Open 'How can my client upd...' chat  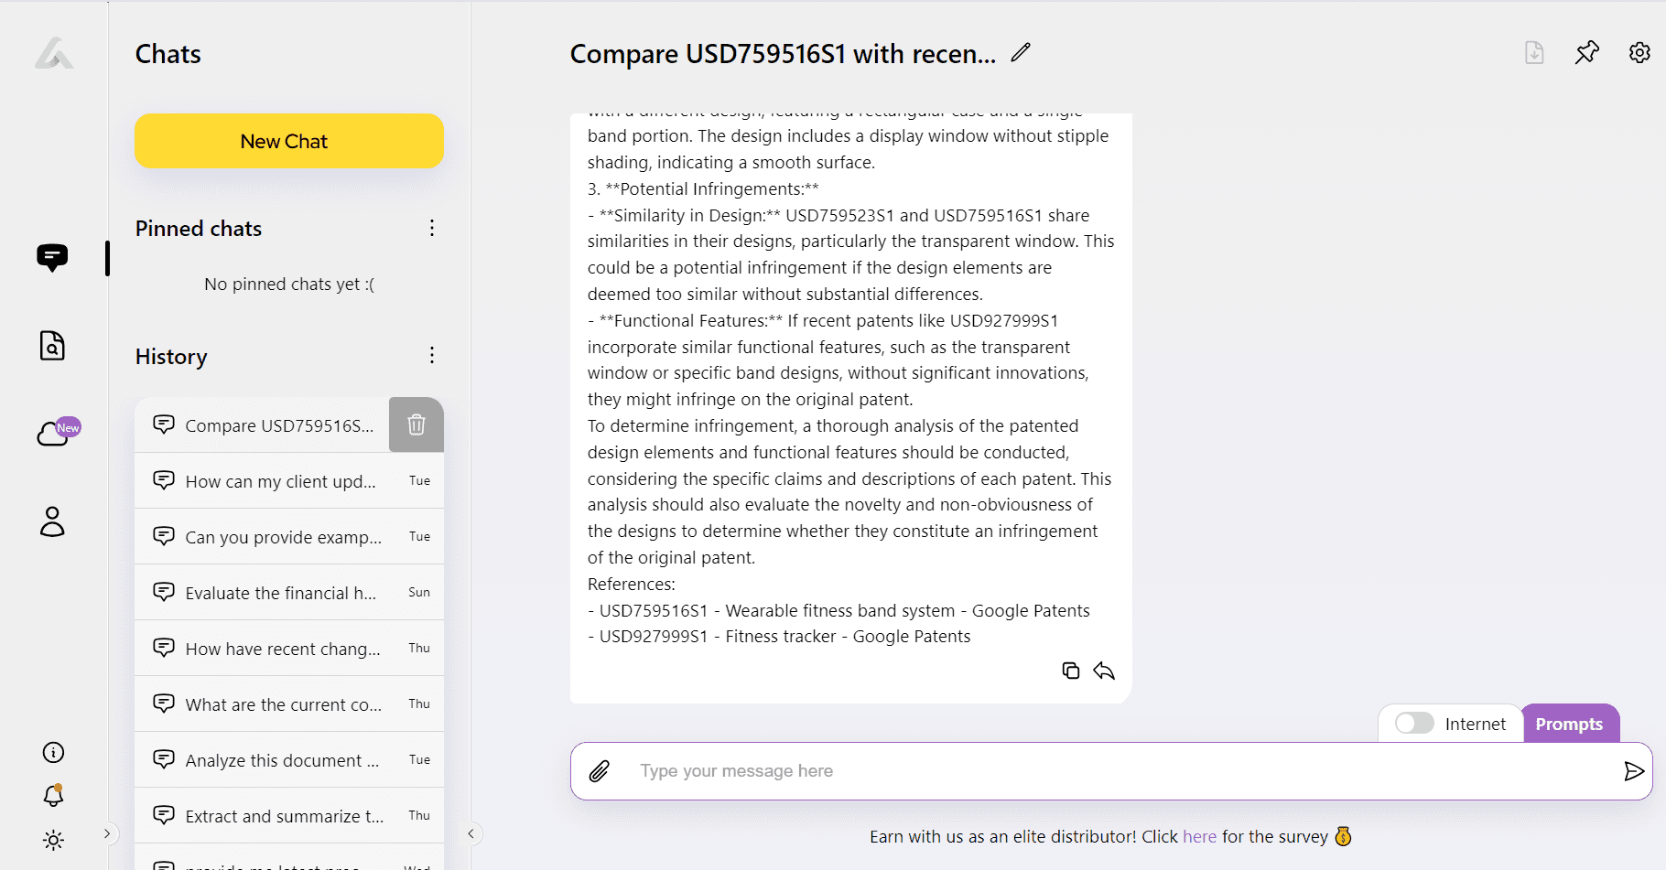(289, 481)
